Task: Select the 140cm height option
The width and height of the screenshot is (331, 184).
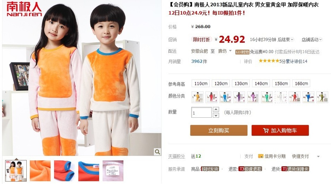Action: (x=261, y=83)
